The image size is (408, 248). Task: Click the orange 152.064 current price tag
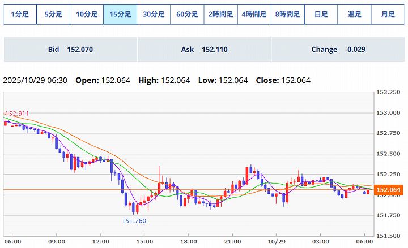pos(389,190)
